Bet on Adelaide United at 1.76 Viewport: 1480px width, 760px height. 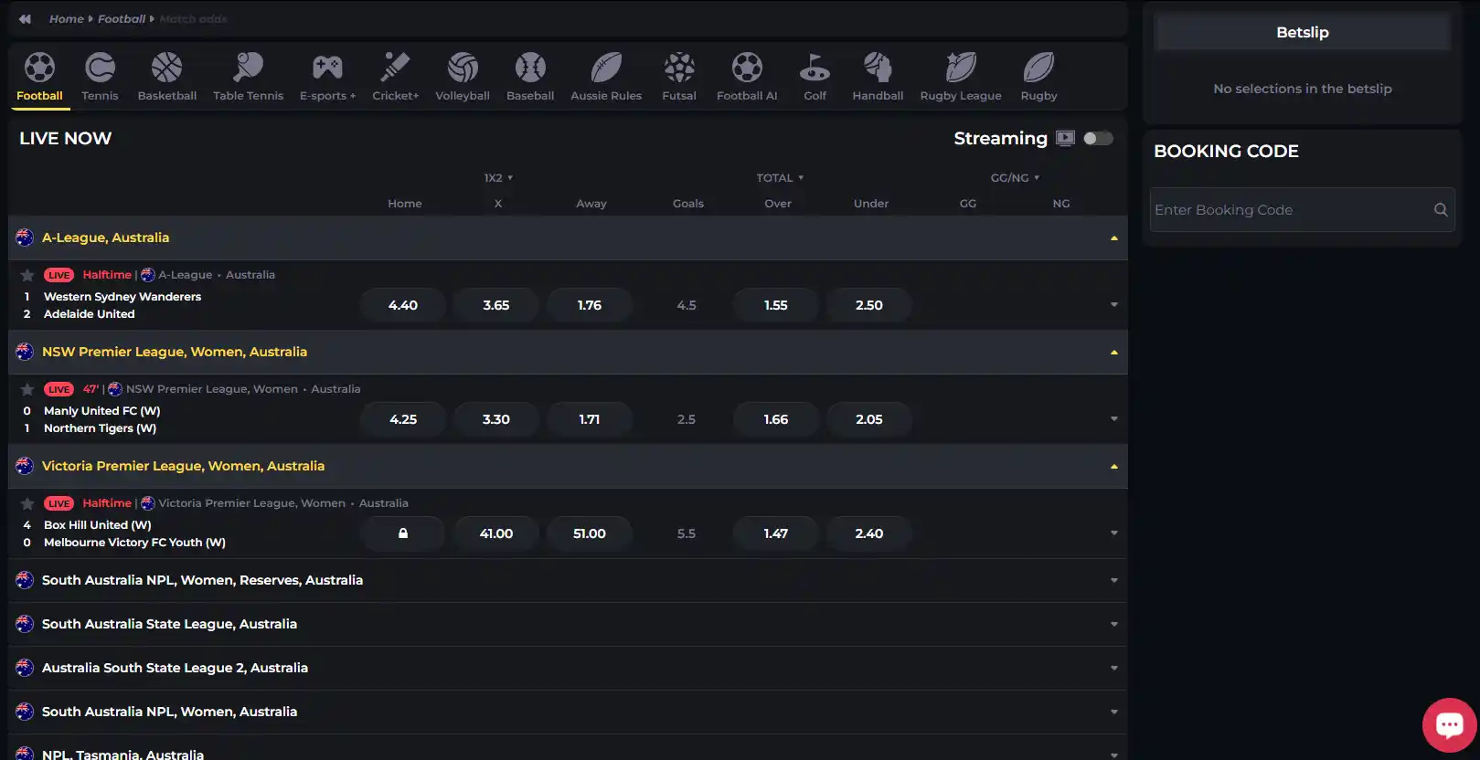pyautogui.click(x=590, y=305)
